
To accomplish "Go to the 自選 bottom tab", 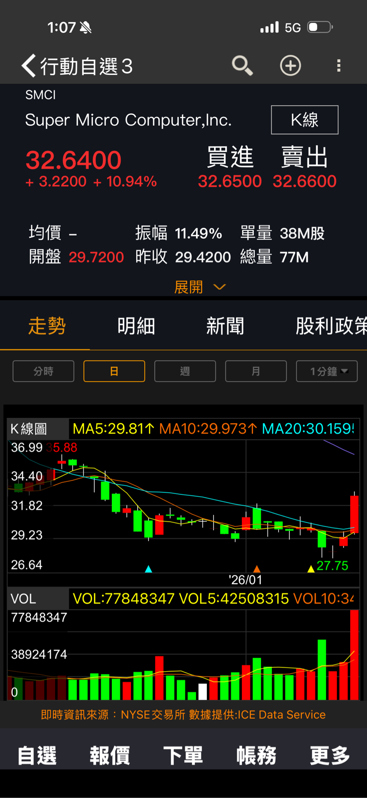I will coord(37,756).
